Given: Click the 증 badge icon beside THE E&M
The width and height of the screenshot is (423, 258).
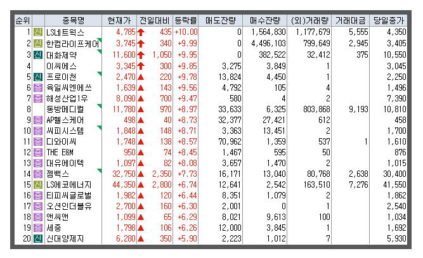Looking at the screenshot, I should coord(38,152).
